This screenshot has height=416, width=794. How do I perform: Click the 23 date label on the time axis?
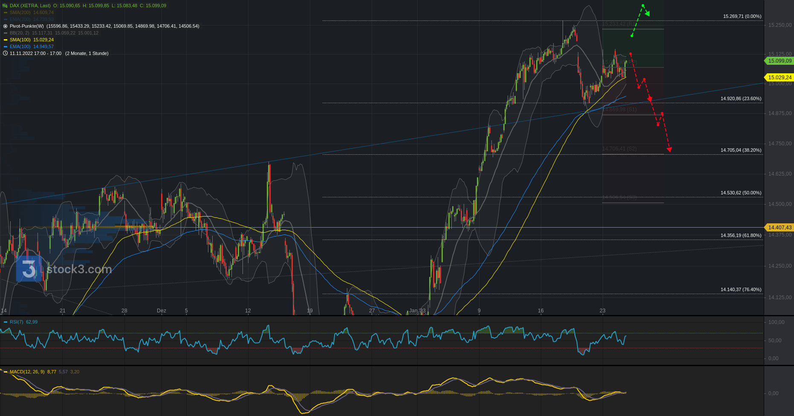603,311
